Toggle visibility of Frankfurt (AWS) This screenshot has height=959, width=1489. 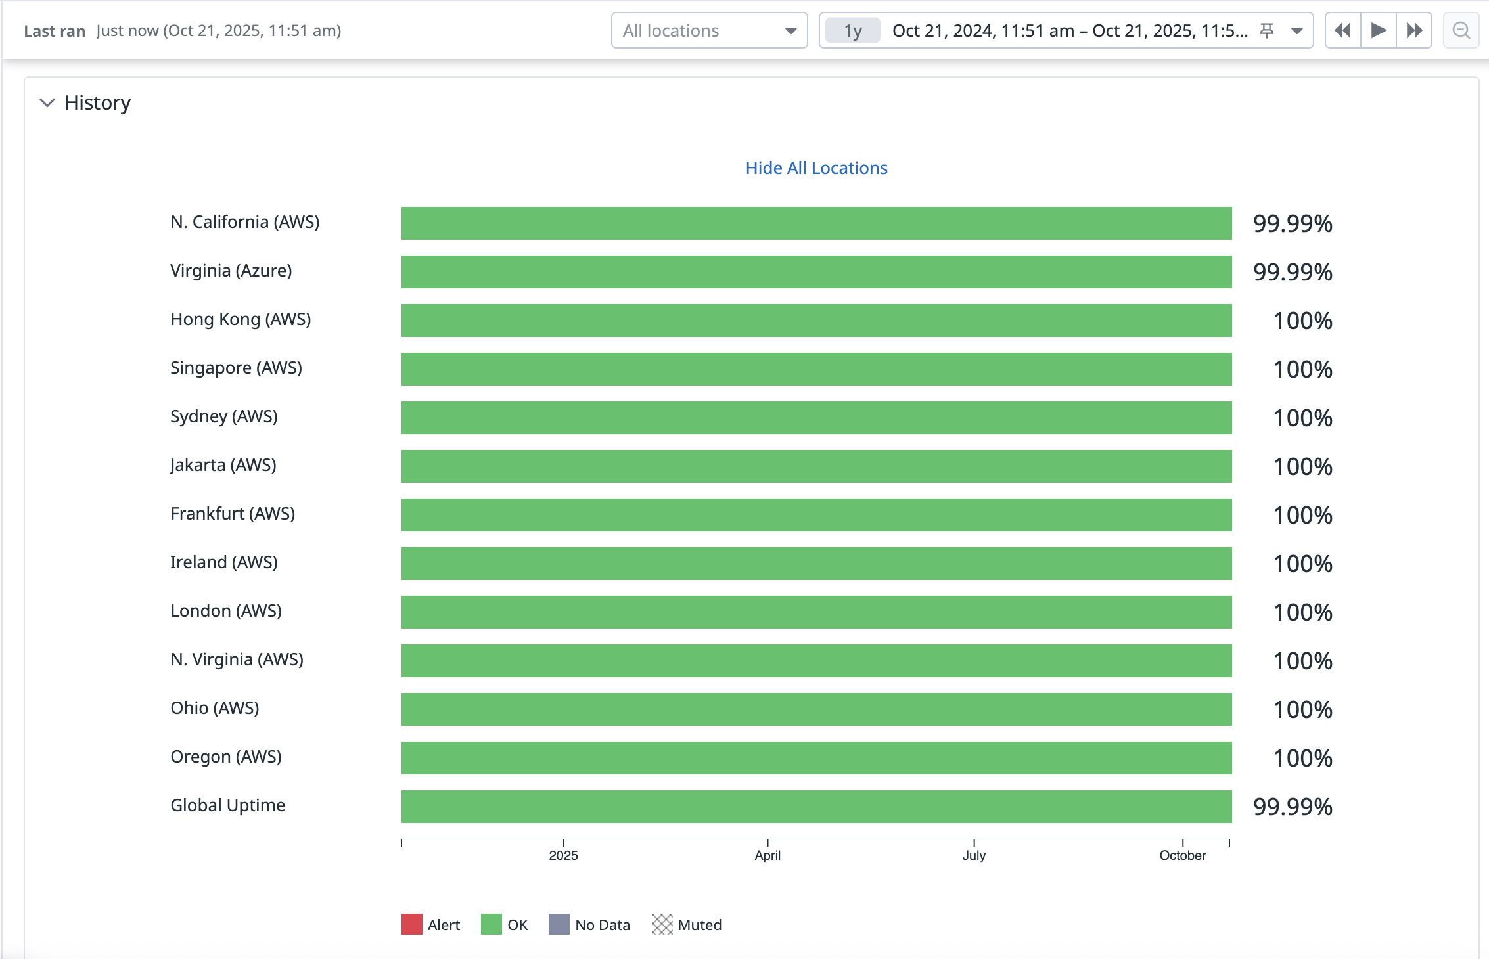click(x=233, y=514)
